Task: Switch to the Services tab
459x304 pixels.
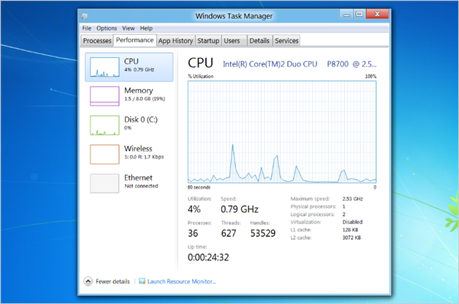Action: 287,41
